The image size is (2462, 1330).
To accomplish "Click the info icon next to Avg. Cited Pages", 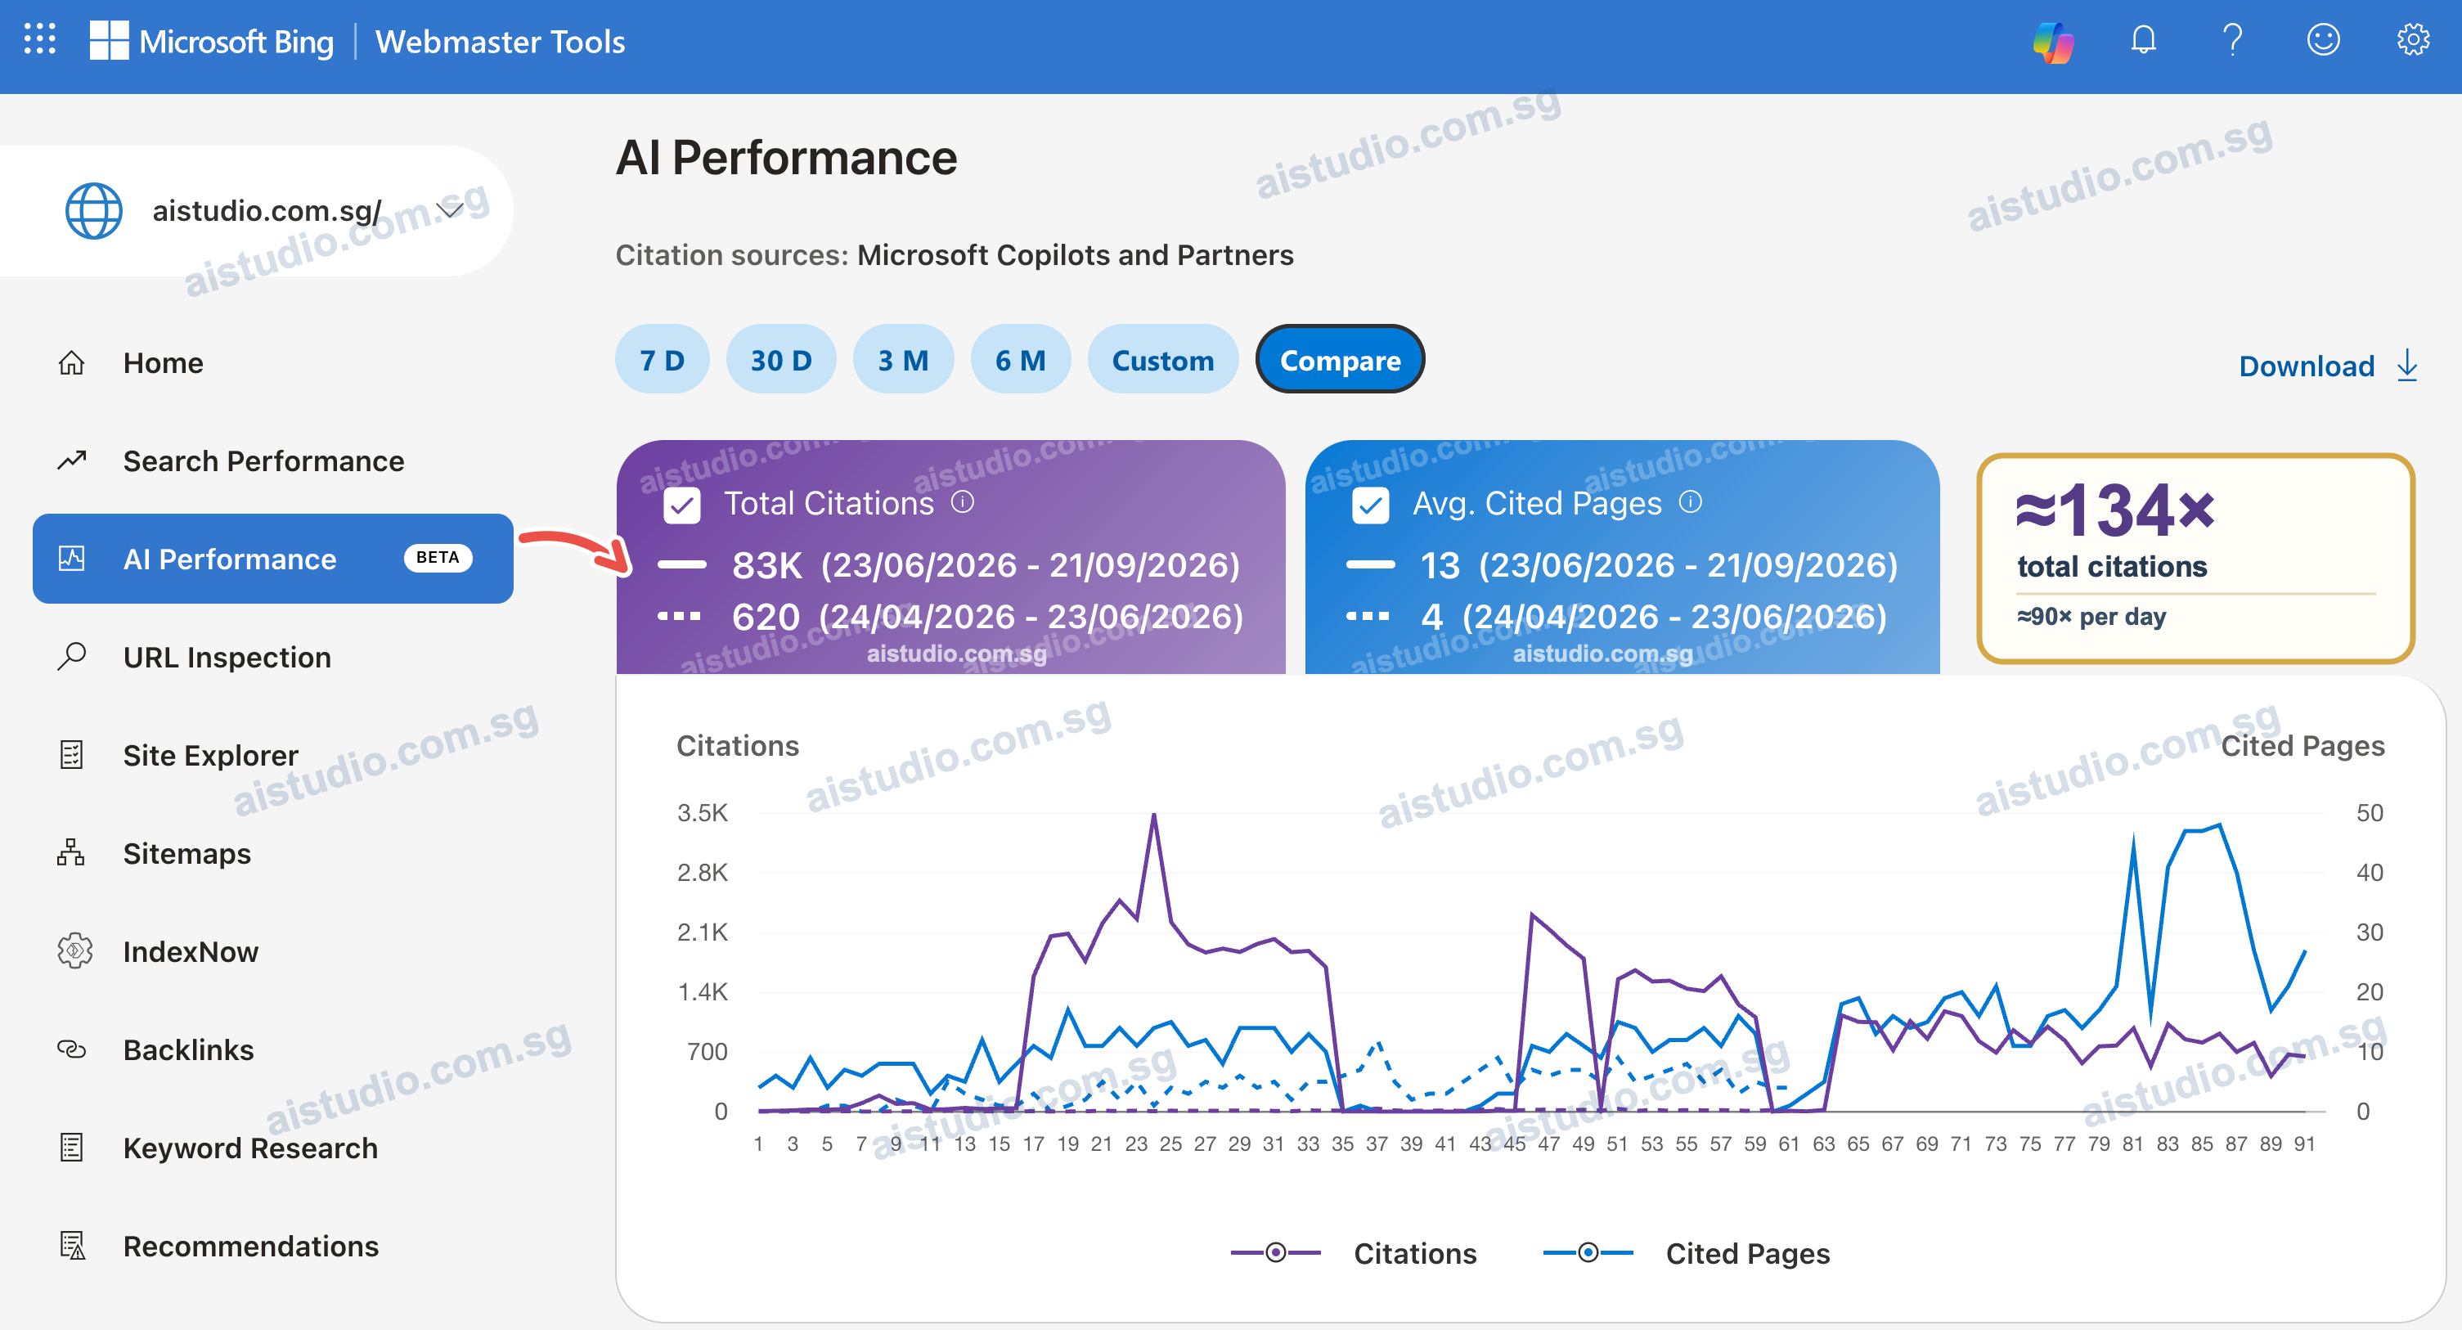I will pyautogui.click(x=1691, y=501).
